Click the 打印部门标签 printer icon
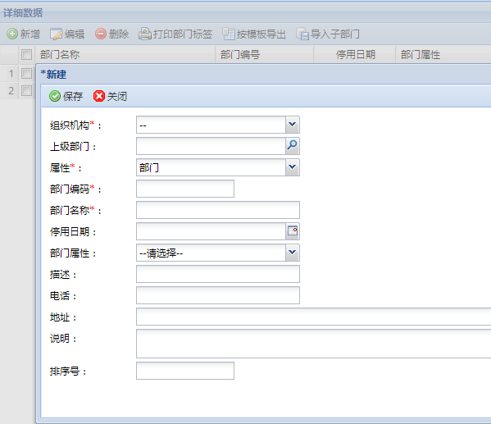The width and height of the screenshot is (491, 424). [145, 34]
